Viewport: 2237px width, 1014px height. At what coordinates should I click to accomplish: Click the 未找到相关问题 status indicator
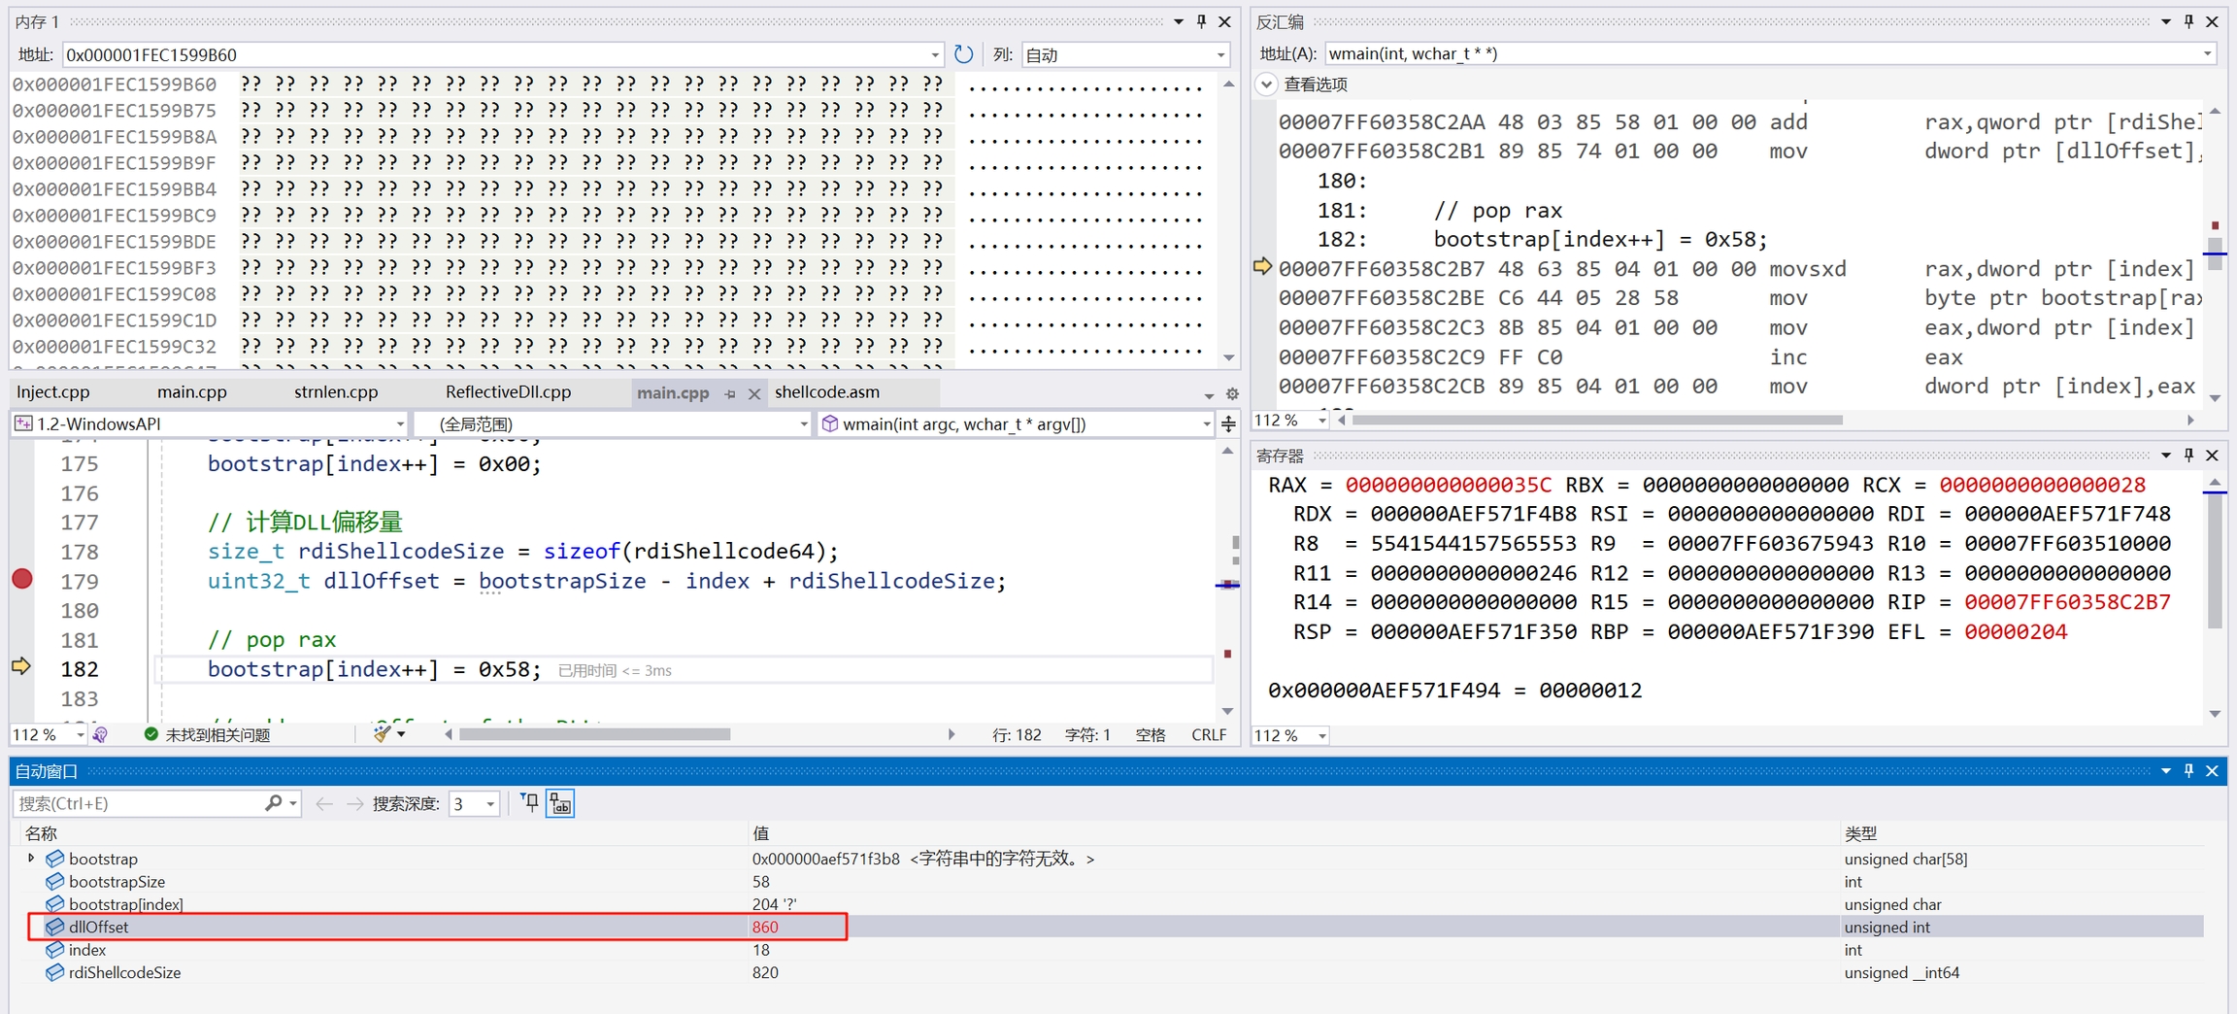[207, 734]
